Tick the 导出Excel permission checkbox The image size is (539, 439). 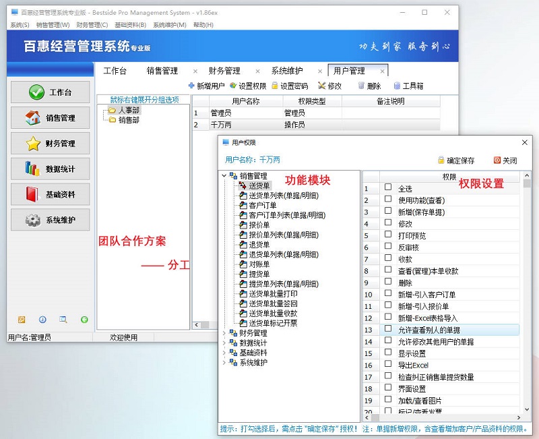coord(388,363)
